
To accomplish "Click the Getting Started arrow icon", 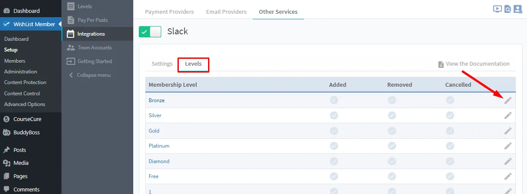I will pos(71,61).
